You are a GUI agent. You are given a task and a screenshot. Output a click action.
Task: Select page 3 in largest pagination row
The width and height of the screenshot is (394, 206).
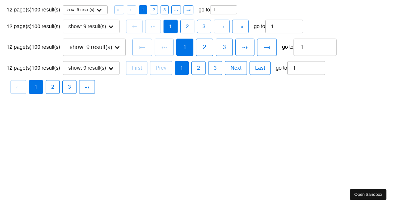pyautogui.click(x=224, y=47)
